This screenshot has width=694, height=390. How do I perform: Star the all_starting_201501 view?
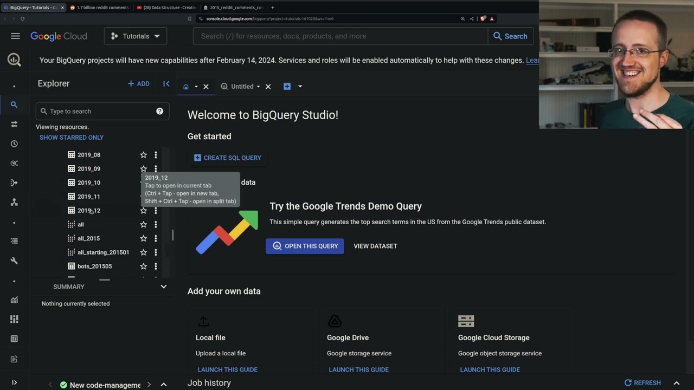point(143,252)
